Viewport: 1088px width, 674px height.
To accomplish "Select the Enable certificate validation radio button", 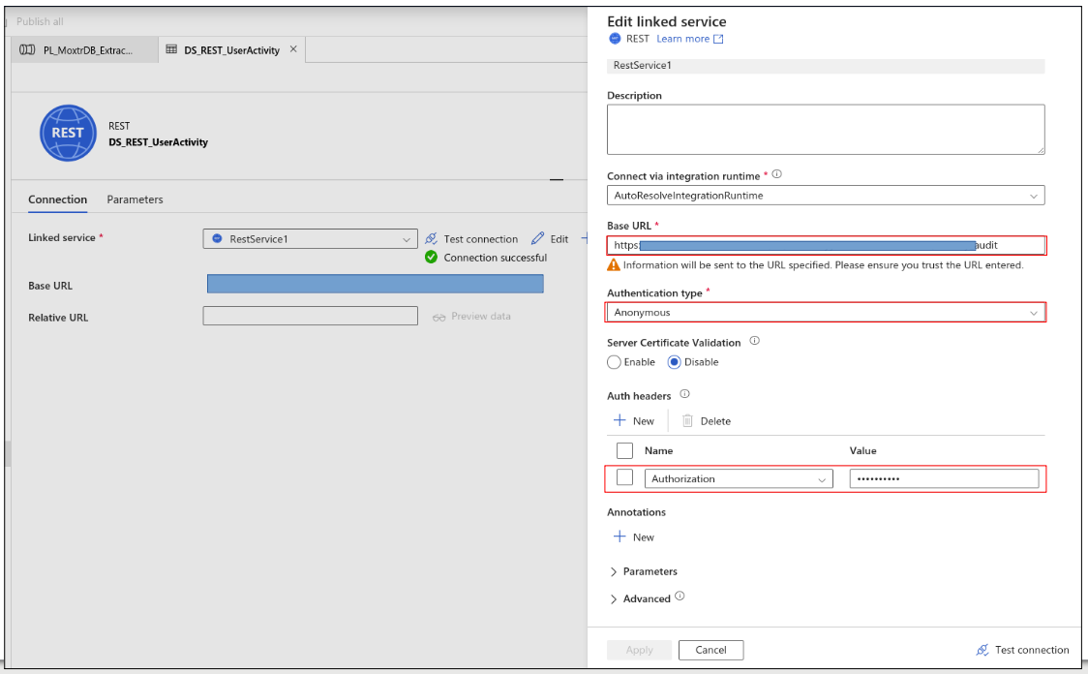I will click(614, 362).
